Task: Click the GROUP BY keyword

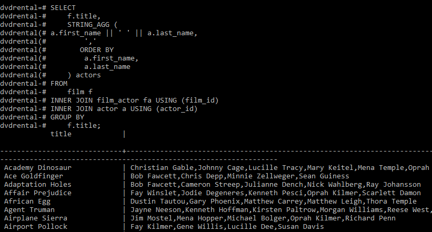Action: pyautogui.click(x=67, y=117)
